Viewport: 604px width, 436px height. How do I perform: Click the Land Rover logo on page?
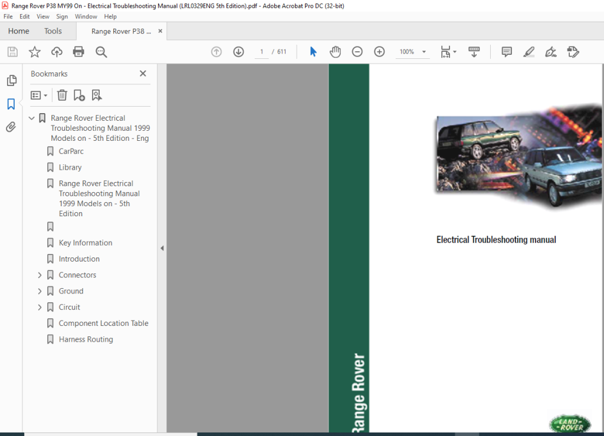pyautogui.click(x=570, y=424)
